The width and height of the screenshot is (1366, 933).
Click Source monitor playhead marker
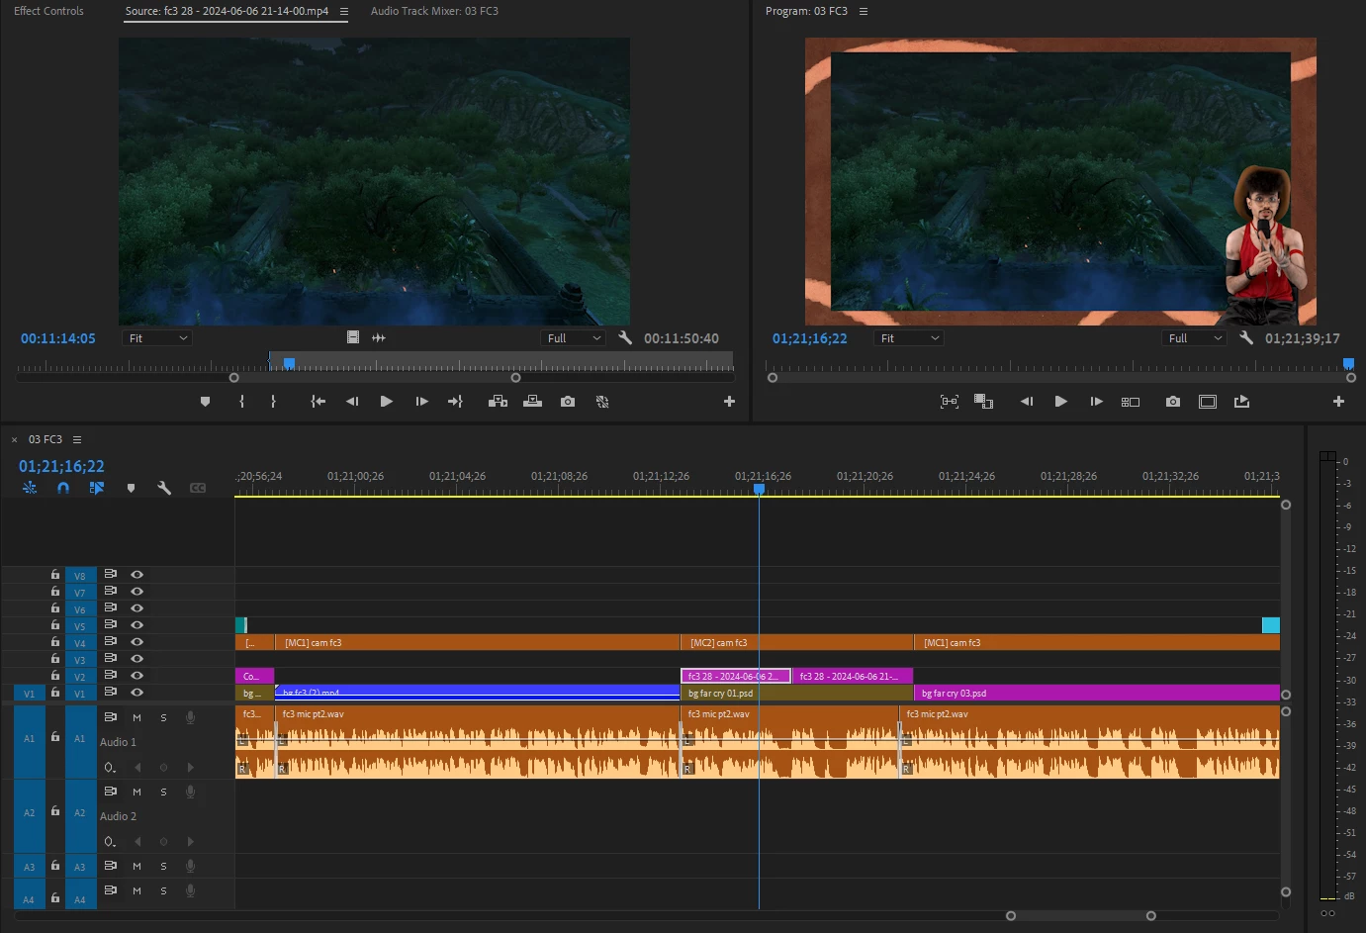click(x=289, y=363)
